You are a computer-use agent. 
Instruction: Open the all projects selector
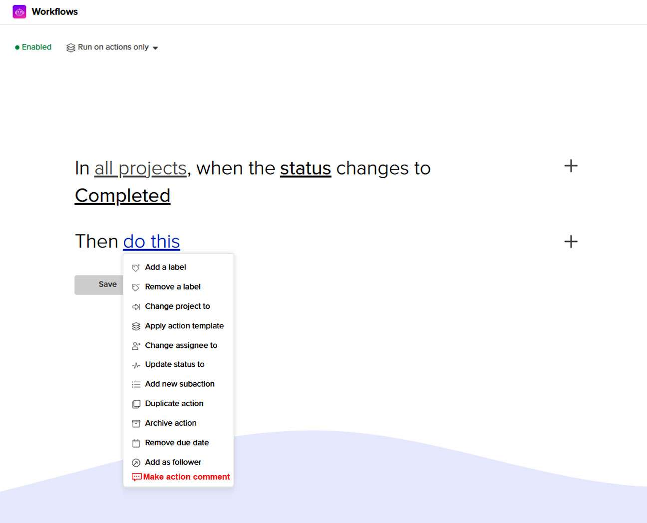[x=140, y=169]
